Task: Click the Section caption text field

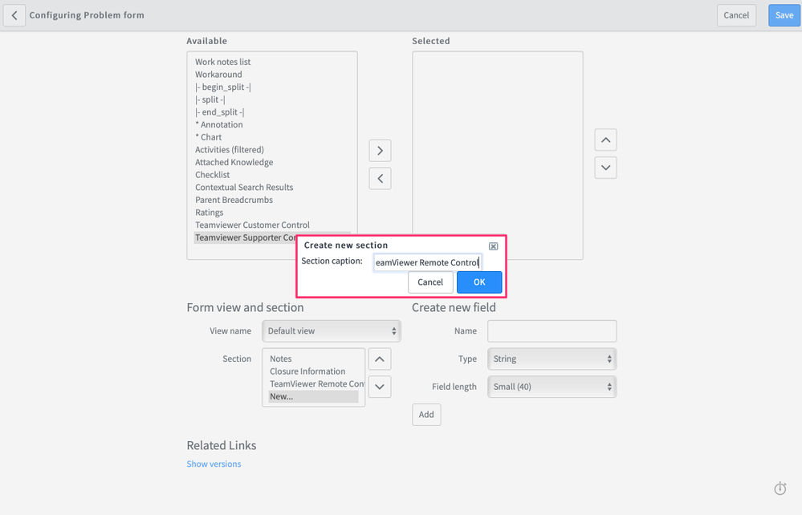Action: [428, 262]
